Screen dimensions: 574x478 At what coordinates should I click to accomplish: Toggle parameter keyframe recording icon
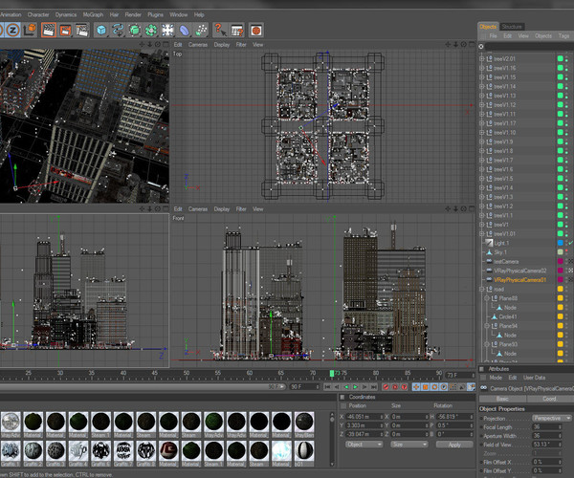pyautogui.click(x=444, y=386)
